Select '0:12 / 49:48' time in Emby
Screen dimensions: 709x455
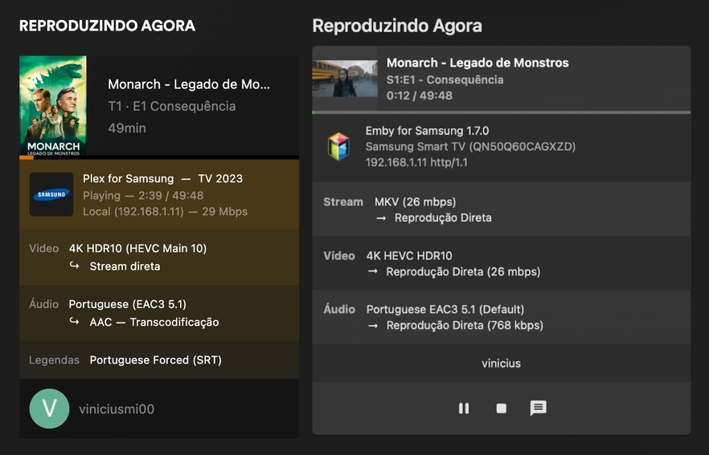419,95
